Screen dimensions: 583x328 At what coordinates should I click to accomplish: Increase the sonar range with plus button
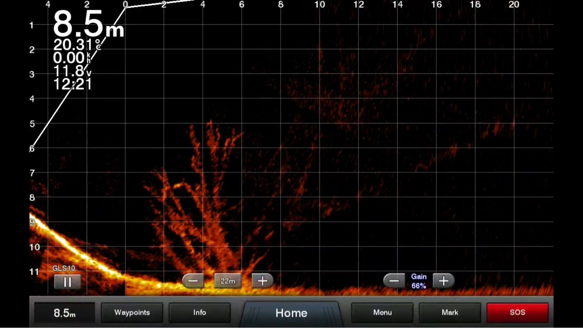click(262, 281)
